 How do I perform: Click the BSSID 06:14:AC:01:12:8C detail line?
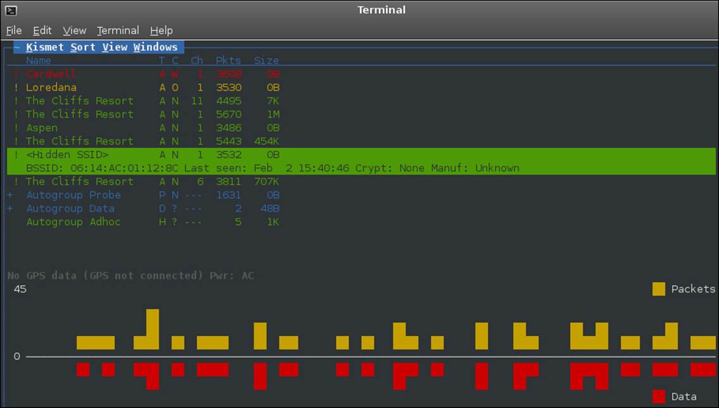pos(361,168)
